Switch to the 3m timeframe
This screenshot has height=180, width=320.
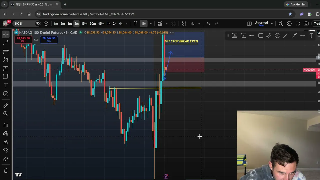(70, 24)
